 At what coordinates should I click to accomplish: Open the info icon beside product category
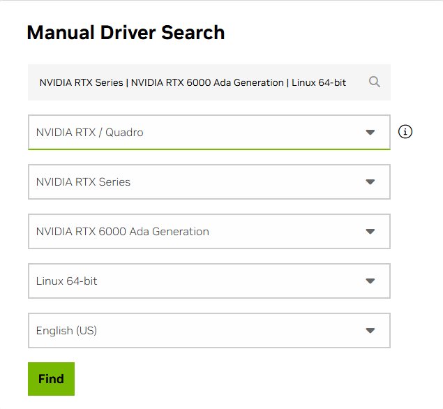point(405,132)
